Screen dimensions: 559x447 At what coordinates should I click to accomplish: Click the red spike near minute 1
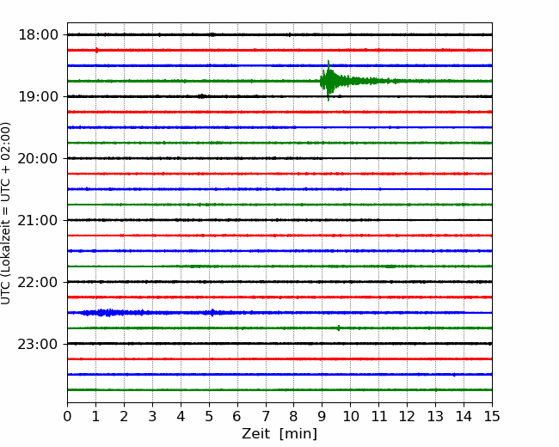[x=96, y=50]
